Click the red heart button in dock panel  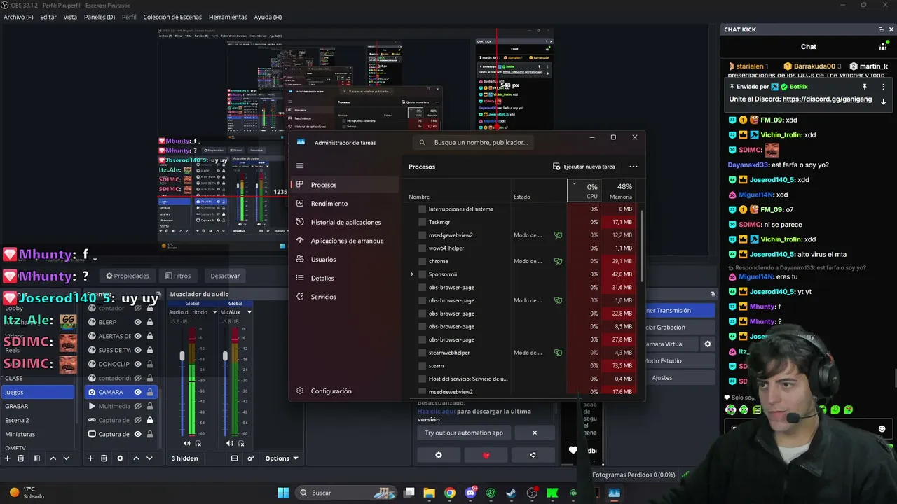486,455
